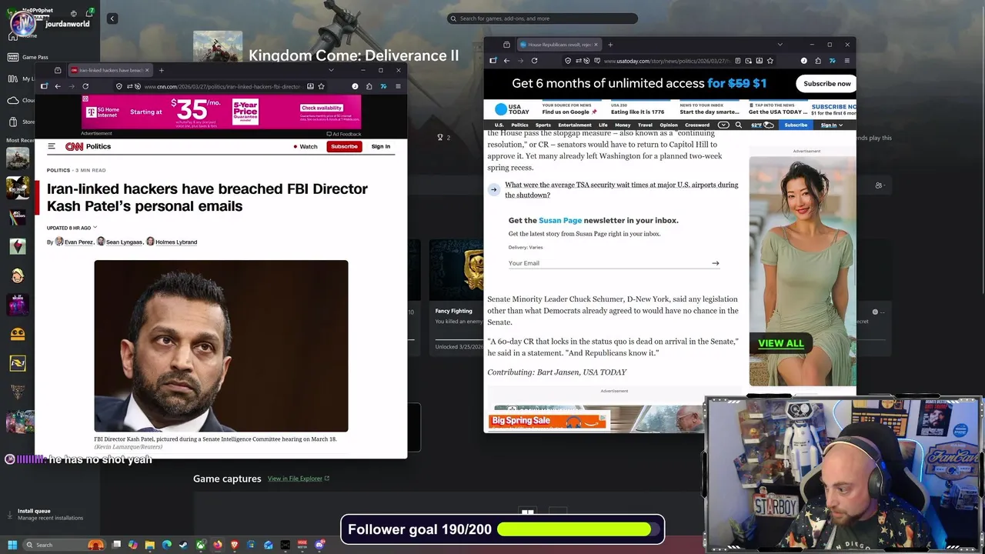Screen dimensions: 985x554
Task: Click View in File Explorer link
Action: click(299, 479)
